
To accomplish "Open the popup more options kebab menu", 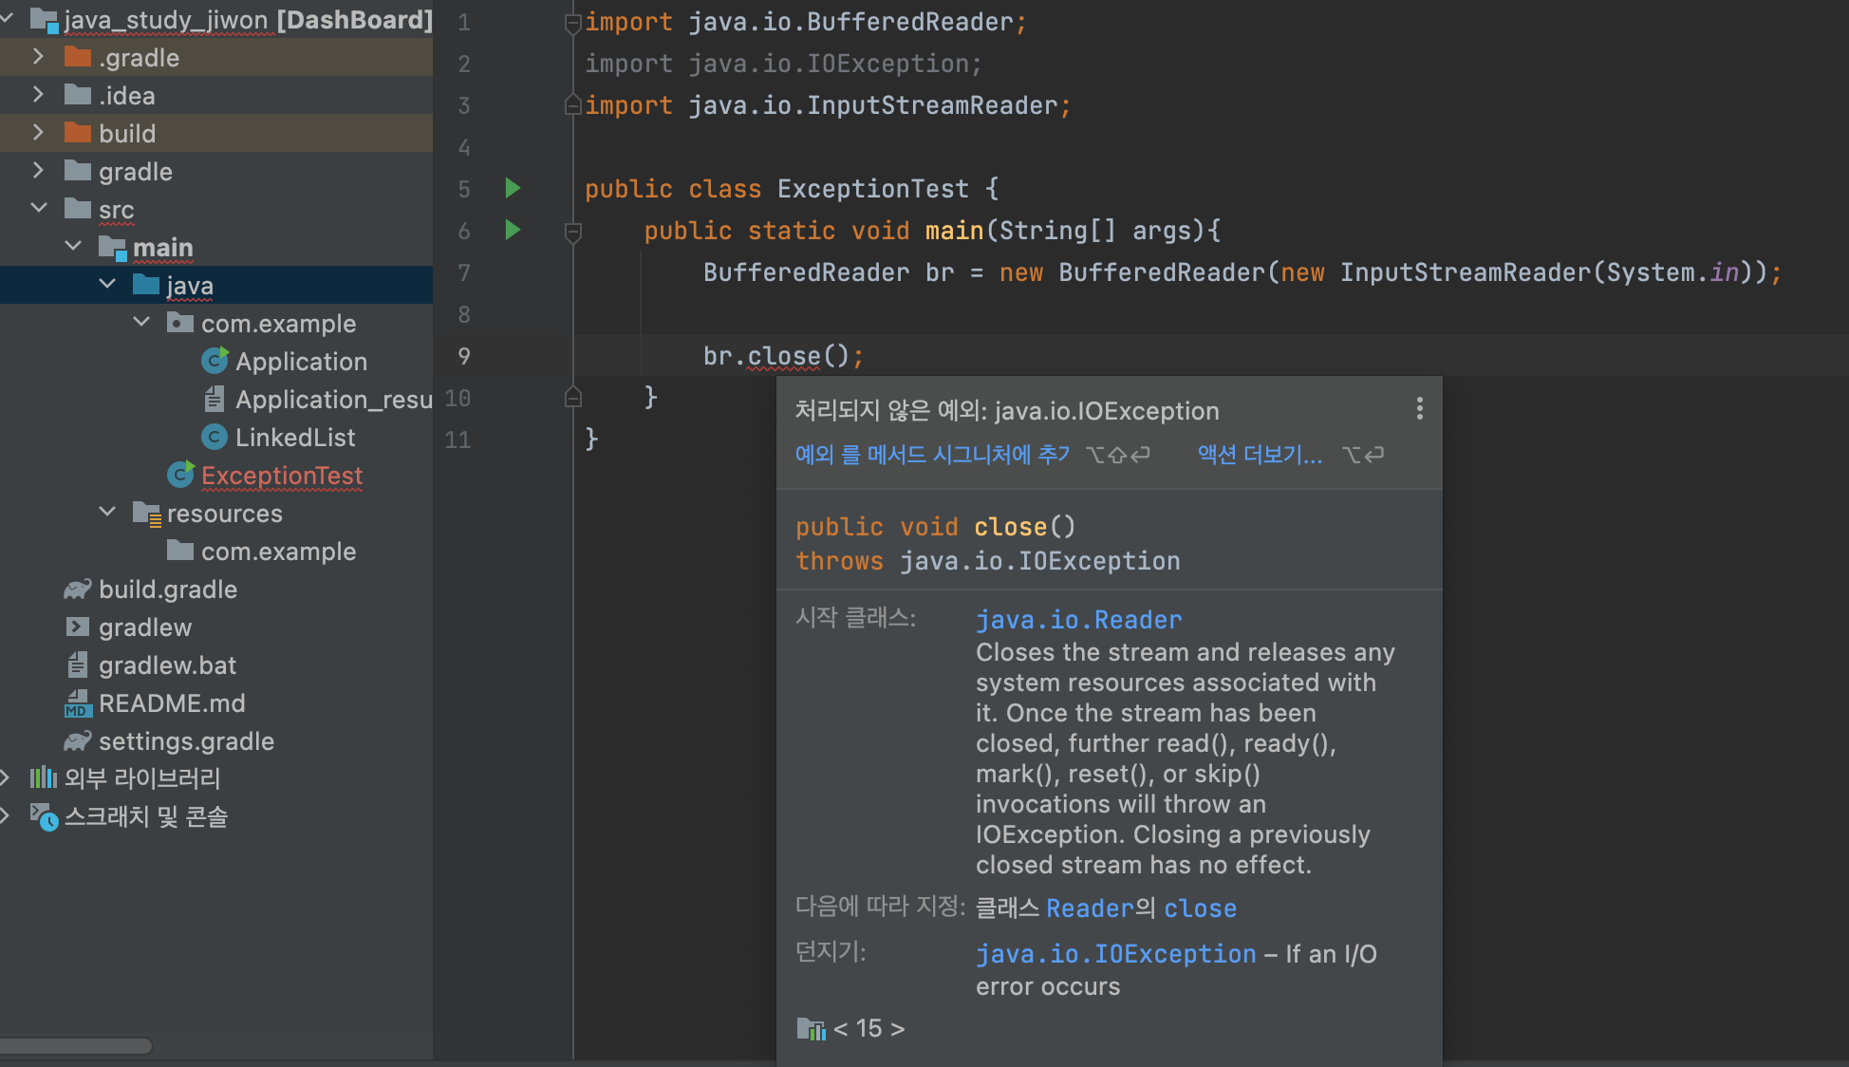I will click(1419, 409).
